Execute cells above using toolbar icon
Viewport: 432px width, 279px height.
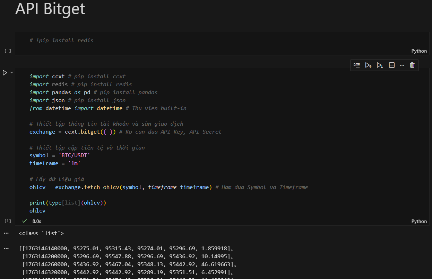pyautogui.click(x=368, y=65)
